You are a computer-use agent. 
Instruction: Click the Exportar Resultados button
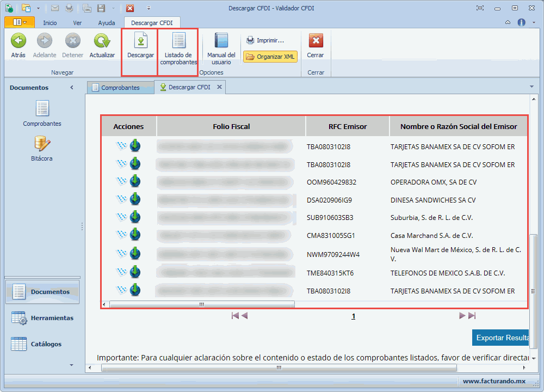click(502, 338)
